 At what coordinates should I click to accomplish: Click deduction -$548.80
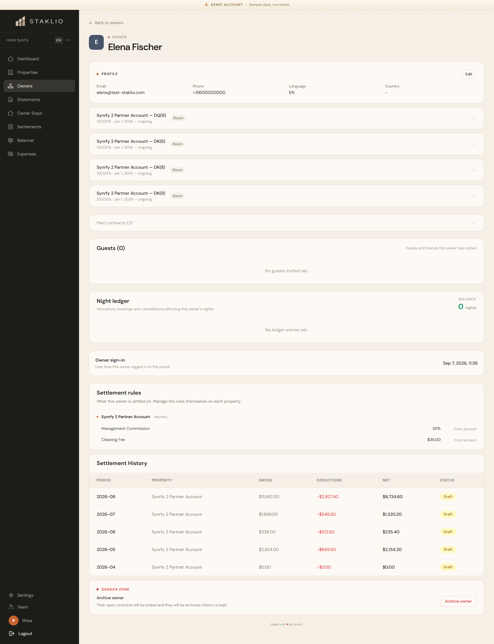click(x=326, y=514)
